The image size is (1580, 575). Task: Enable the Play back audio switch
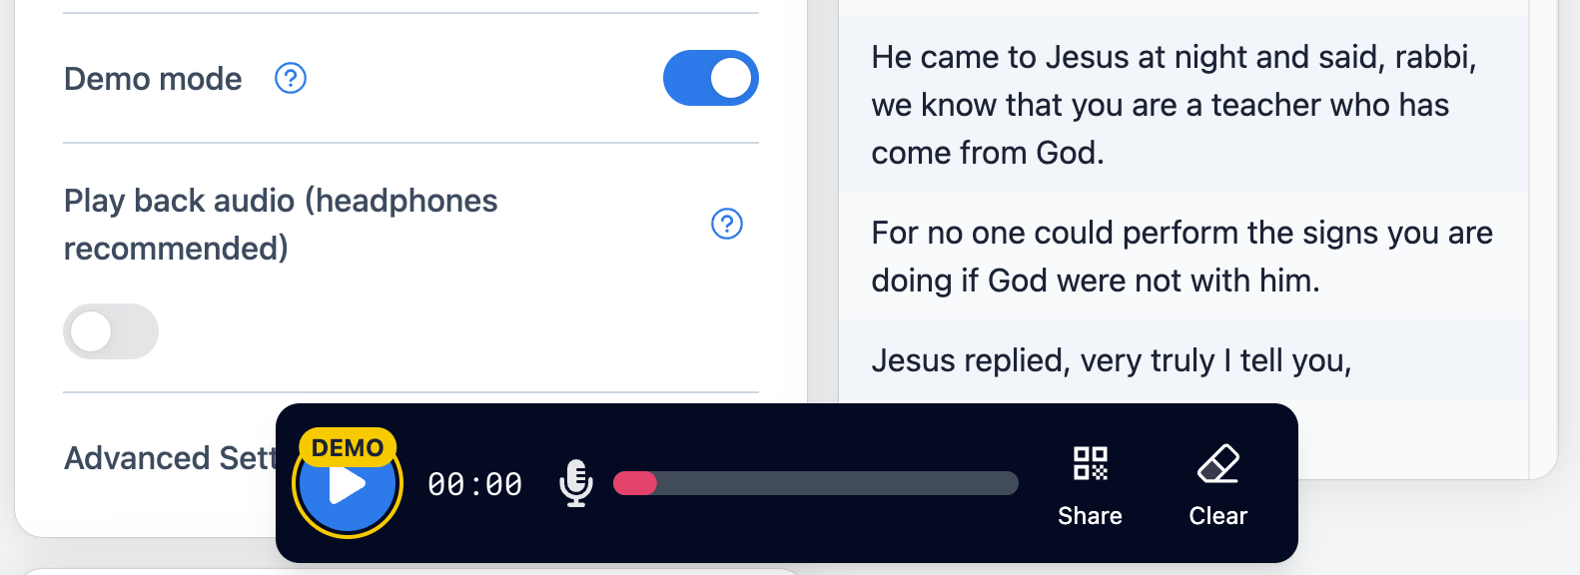[111, 331]
